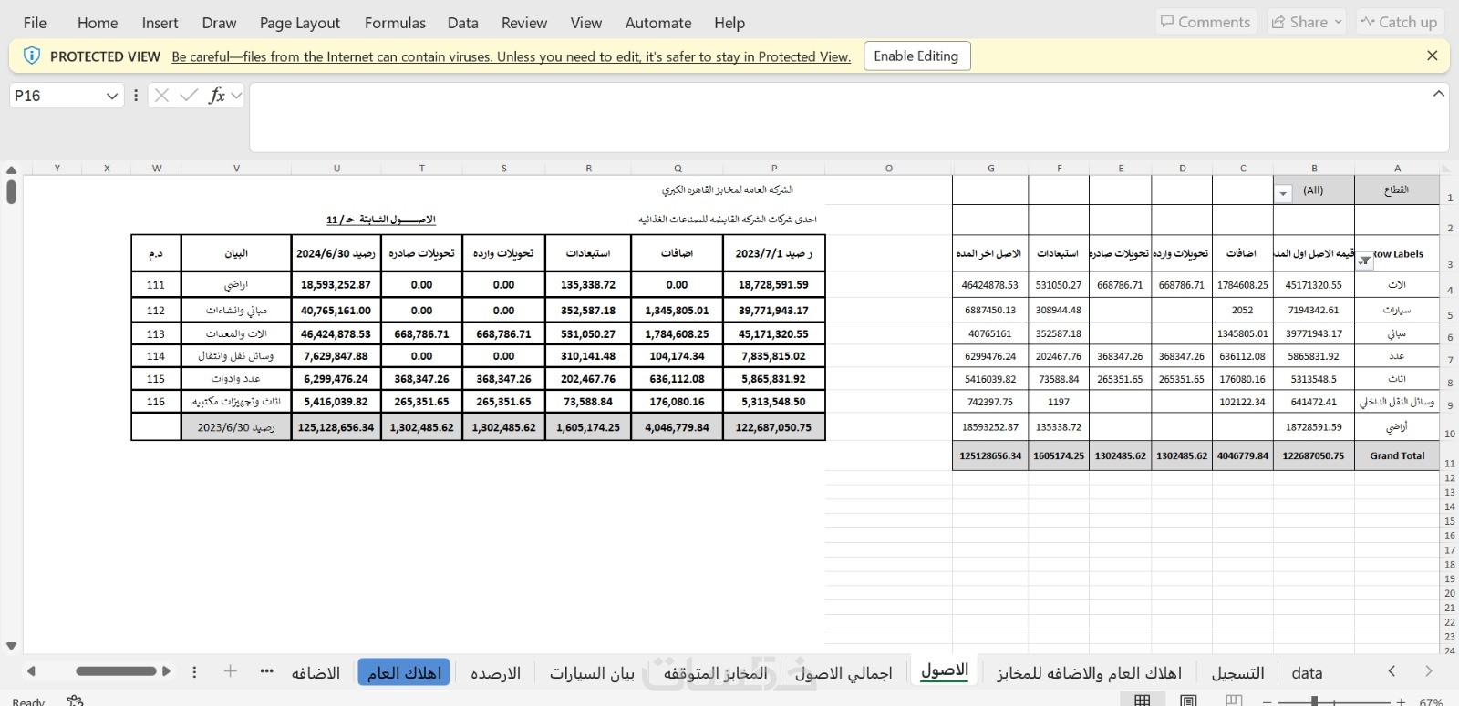The width and height of the screenshot is (1459, 706).
Task: Click the Name Box showing P16
Action: pyautogui.click(x=57, y=96)
